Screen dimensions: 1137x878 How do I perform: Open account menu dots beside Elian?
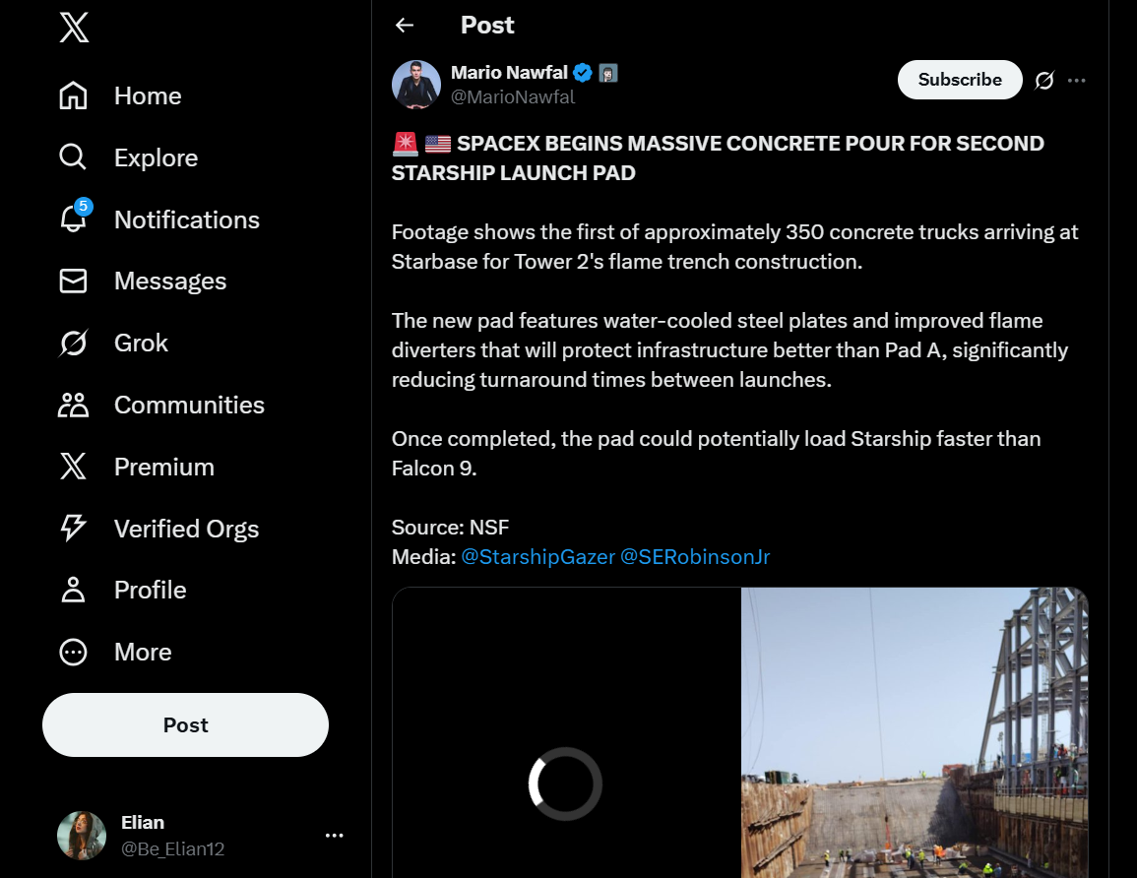click(x=335, y=836)
